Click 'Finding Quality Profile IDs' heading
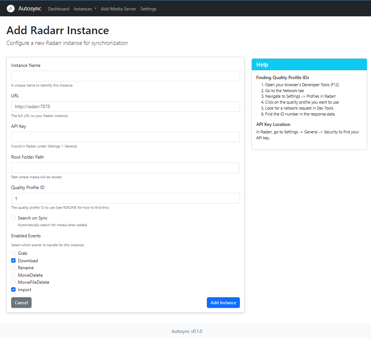 [283, 78]
